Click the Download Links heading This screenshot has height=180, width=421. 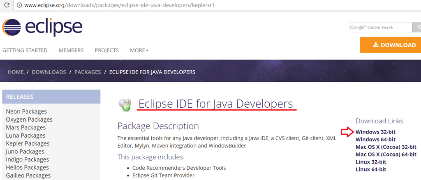pos(379,121)
